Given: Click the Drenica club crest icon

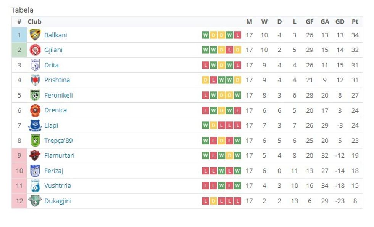Looking at the screenshot, I should pos(35,110).
